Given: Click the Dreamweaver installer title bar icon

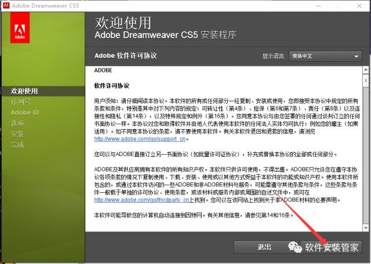Looking at the screenshot, I should [x=6, y=5].
